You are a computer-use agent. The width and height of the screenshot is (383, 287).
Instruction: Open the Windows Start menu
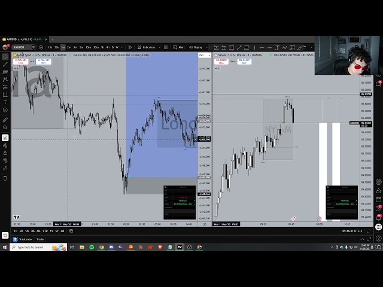click(x=5, y=247)
